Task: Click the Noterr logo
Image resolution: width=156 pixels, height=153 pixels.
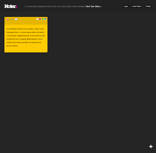Action: [x=11, y=6]
